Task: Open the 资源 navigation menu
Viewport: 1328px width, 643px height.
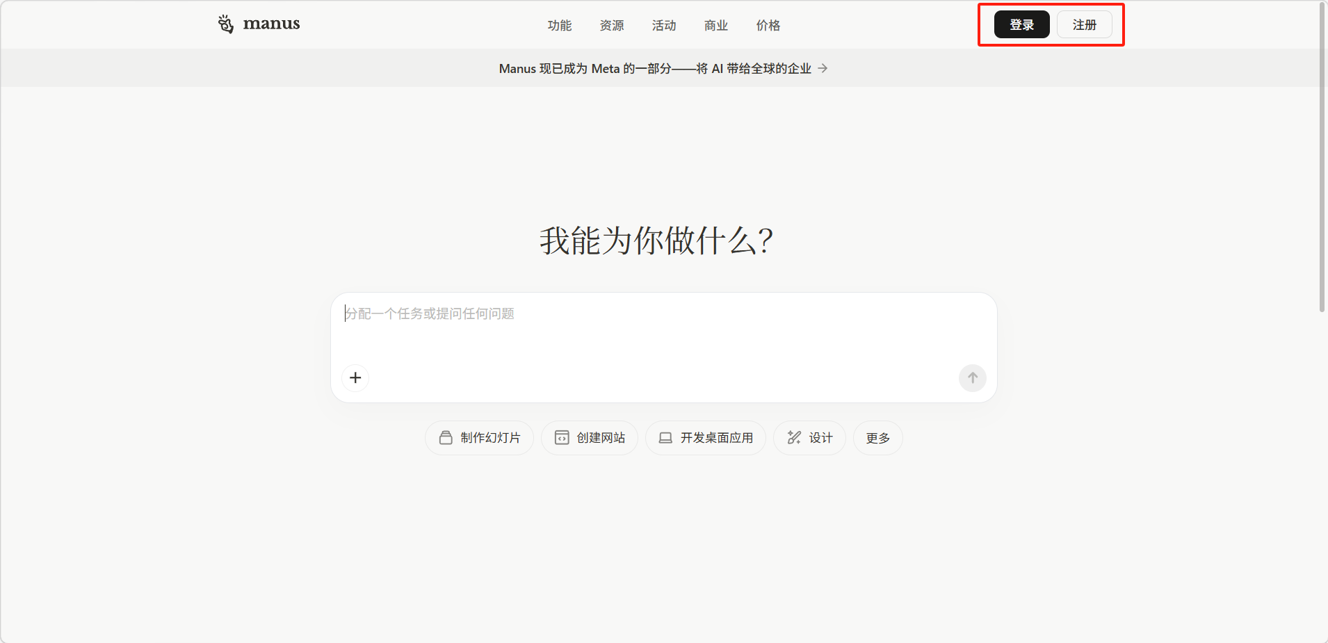Action: click(611, 26)
